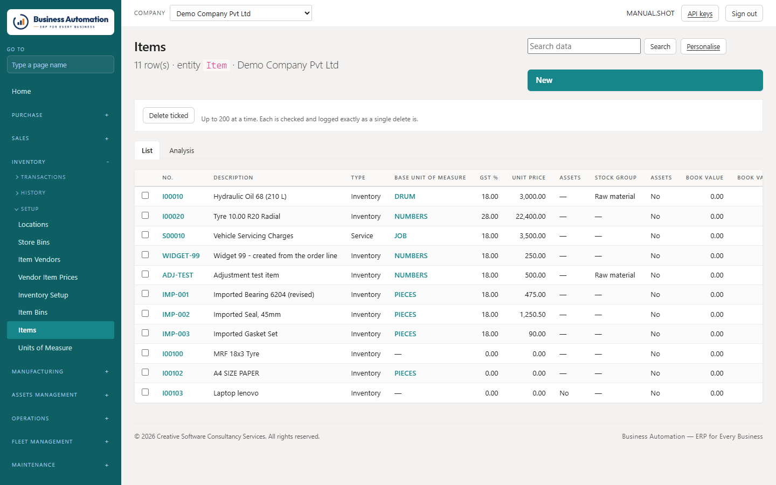Select Items in the sidebar
This screenshot has height=485, width=776.
point(60,330)
